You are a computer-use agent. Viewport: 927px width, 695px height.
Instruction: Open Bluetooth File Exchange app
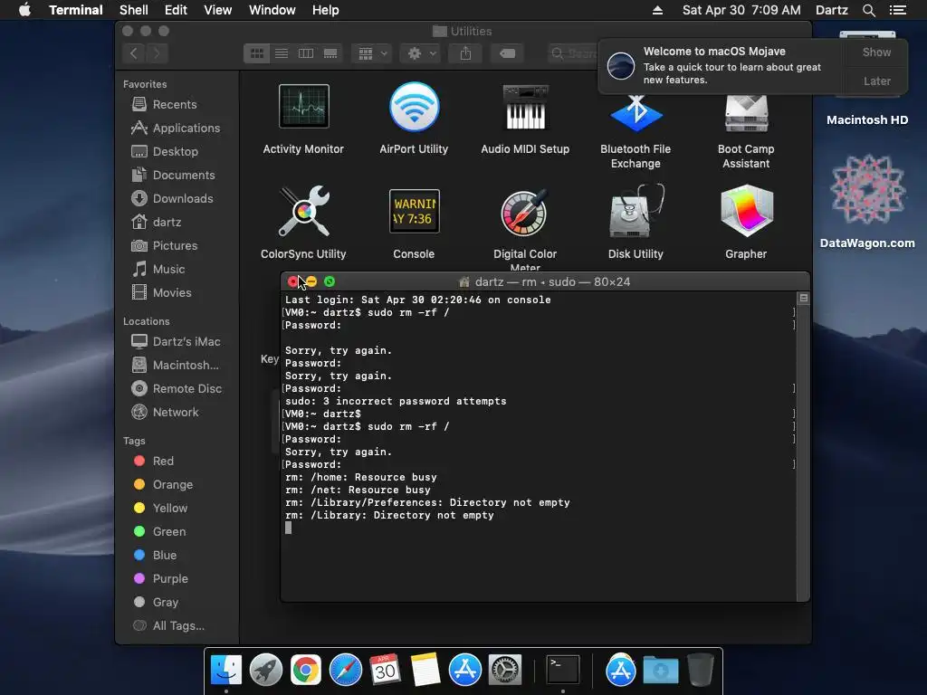[x=636, y=113]
